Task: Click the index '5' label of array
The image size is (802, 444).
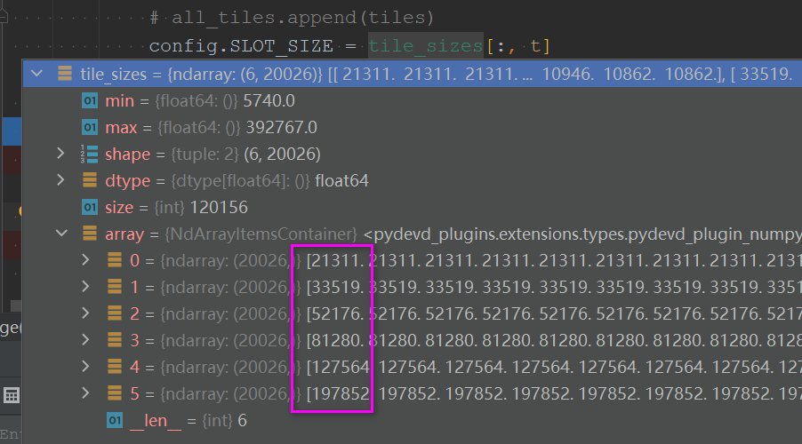Action: pyautogui.click(x=134, y=392)
